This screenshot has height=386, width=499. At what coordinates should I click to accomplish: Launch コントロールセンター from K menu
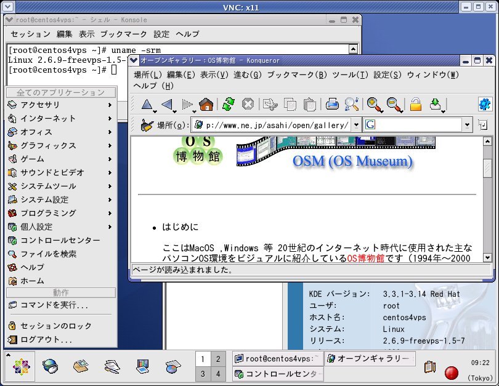pos(61,240)
